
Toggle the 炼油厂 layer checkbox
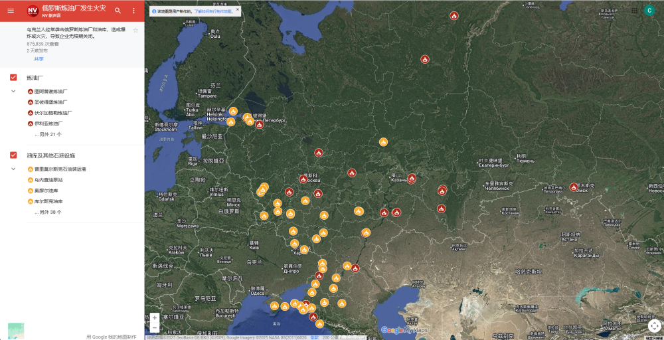click(13, 78)
